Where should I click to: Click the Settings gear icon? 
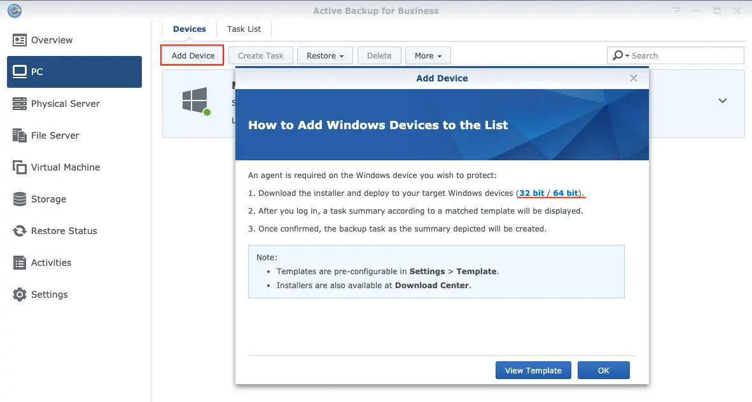click(x=20, y=295)
